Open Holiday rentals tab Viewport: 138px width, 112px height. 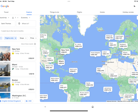tap(128, 12)
